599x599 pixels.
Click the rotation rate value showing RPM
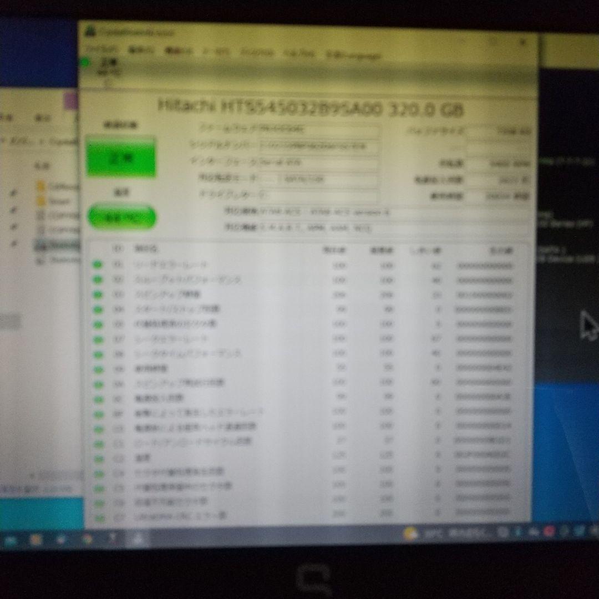499,164
